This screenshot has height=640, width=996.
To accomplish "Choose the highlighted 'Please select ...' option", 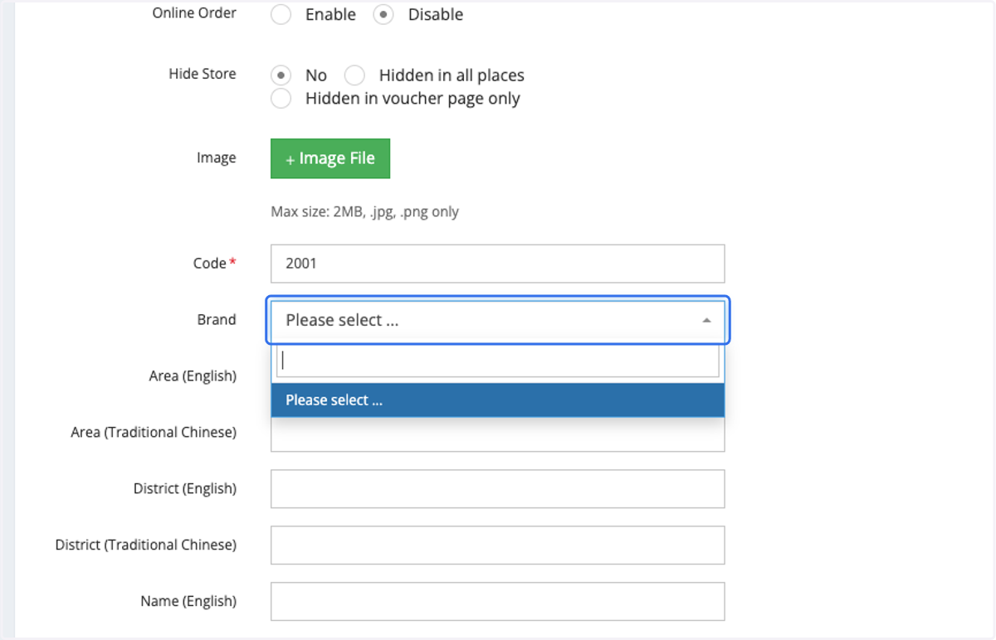I will click(x=498, y=400).
